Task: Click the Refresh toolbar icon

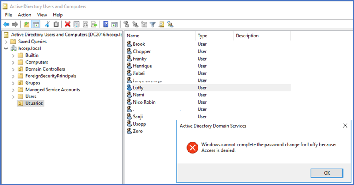Action: coord(86,24)
